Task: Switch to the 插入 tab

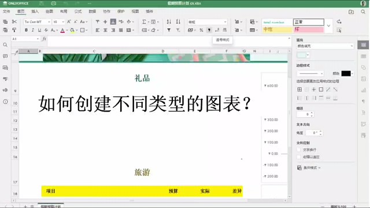Action: 35,12
